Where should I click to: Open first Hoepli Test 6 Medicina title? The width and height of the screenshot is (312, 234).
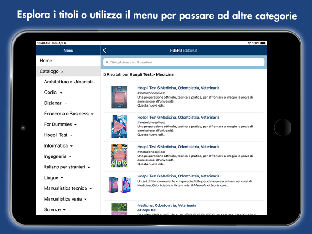point(178,88)
